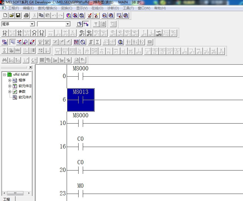Insert a normally closed contact (F6)
Viewport: 243px width, 201px height.
coord(19,33)
